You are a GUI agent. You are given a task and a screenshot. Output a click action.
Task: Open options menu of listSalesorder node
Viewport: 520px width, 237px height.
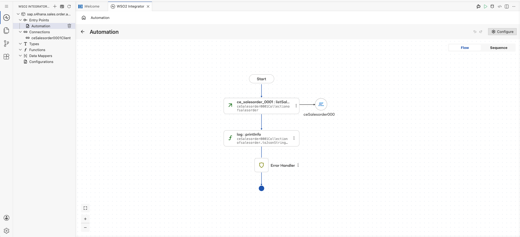point(296,106)
